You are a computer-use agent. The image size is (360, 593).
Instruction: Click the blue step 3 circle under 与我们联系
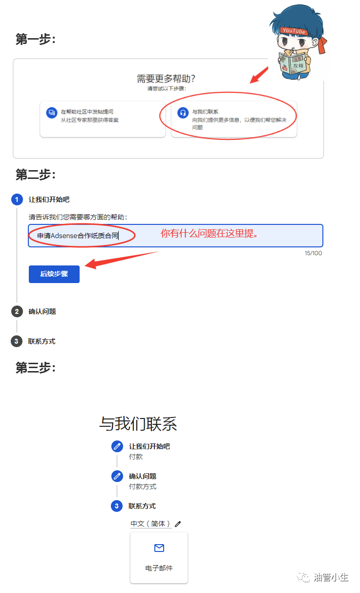point(117,506)
